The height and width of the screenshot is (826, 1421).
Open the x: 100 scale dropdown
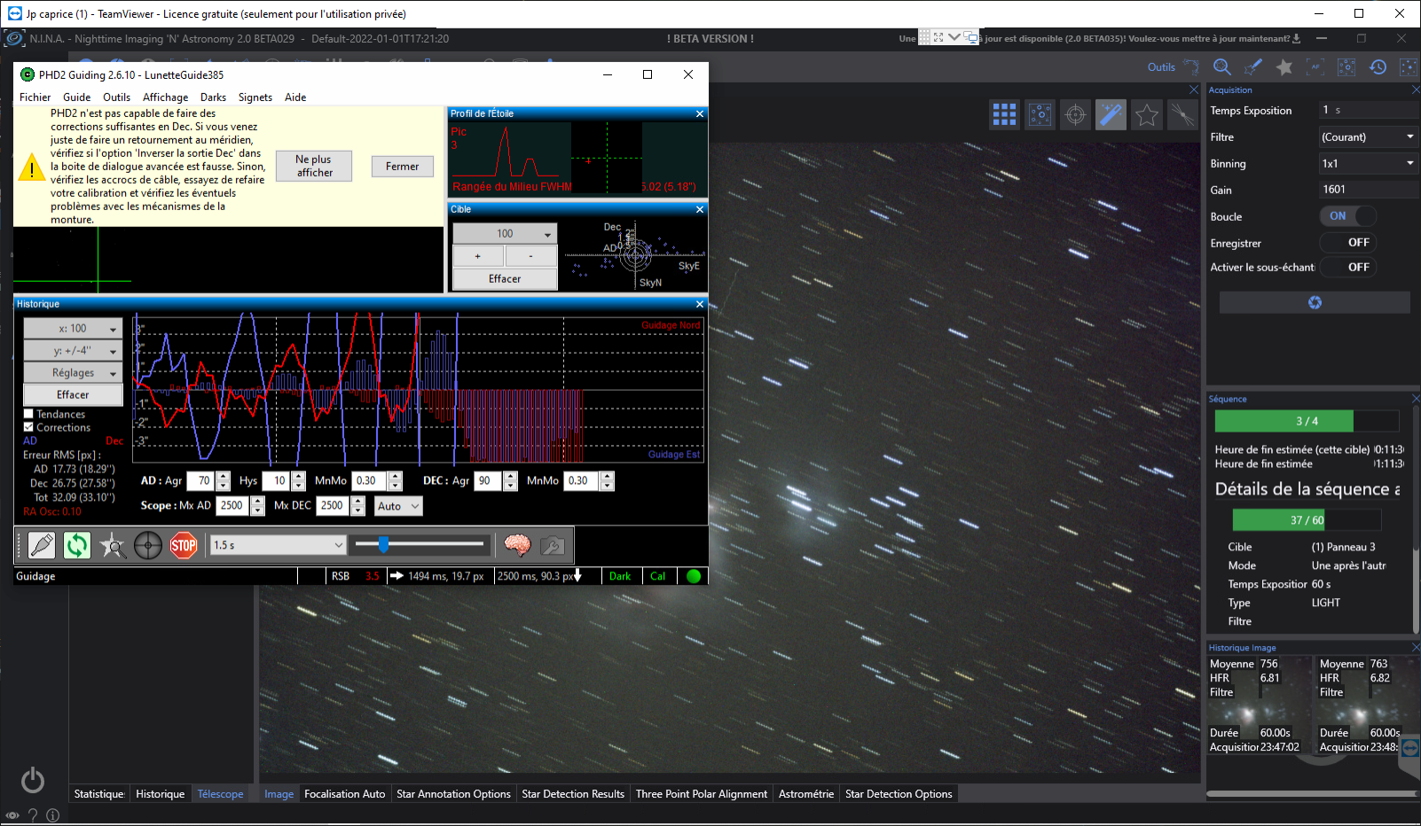(73, 329)
